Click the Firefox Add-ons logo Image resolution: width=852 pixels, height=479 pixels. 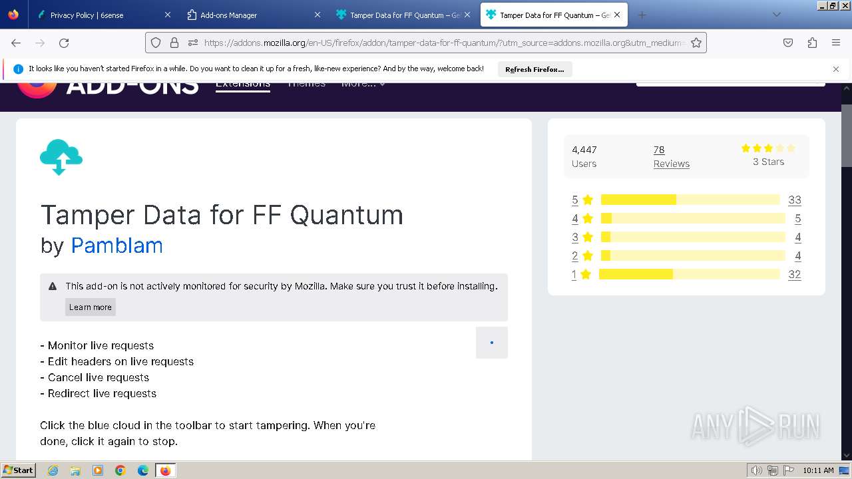pos(108,90)
